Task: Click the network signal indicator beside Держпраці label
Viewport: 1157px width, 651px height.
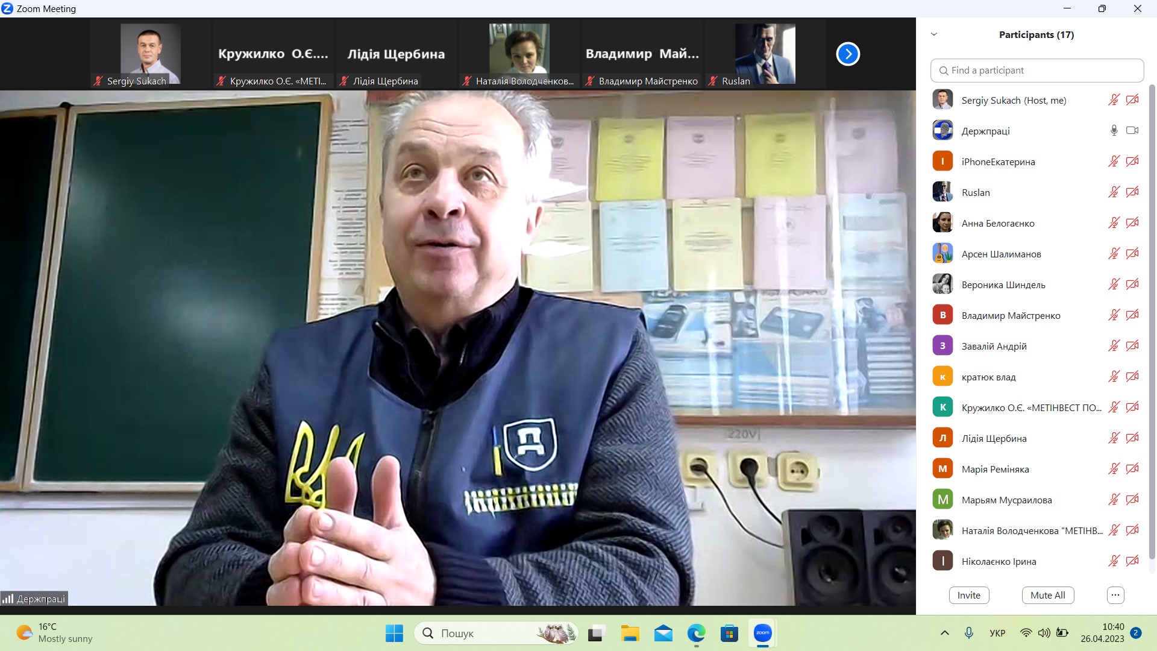Action: point(8,599)
